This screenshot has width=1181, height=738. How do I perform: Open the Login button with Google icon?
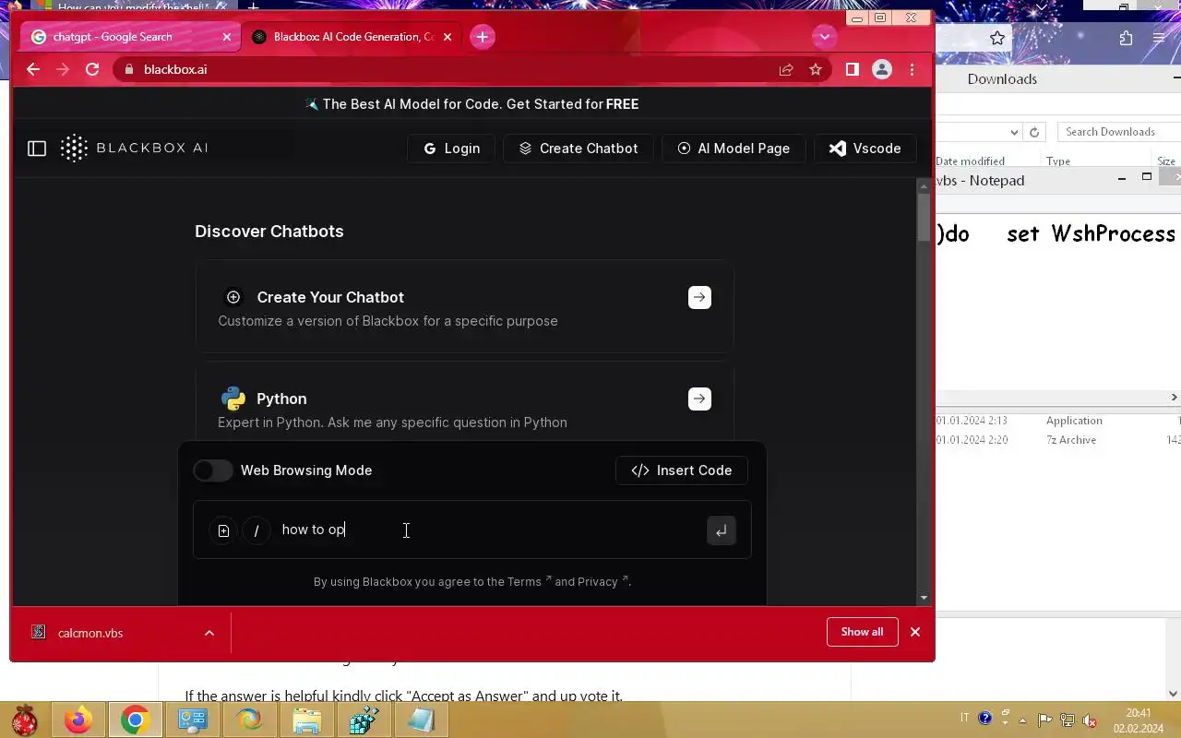[x=451, y=149]
